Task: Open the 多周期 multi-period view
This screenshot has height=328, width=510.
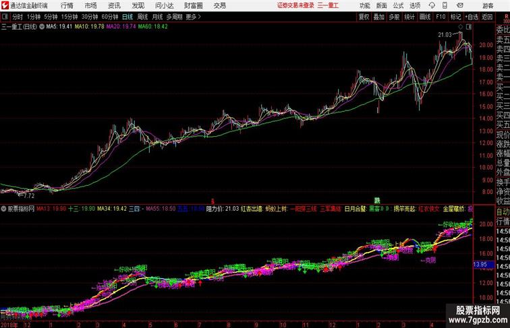Action: click(174, 17)
